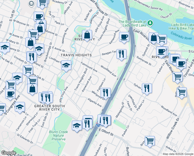Click the E Oltorf St street label
The height and width of the screenshot is (156, 194).
[x=106, y=132]
